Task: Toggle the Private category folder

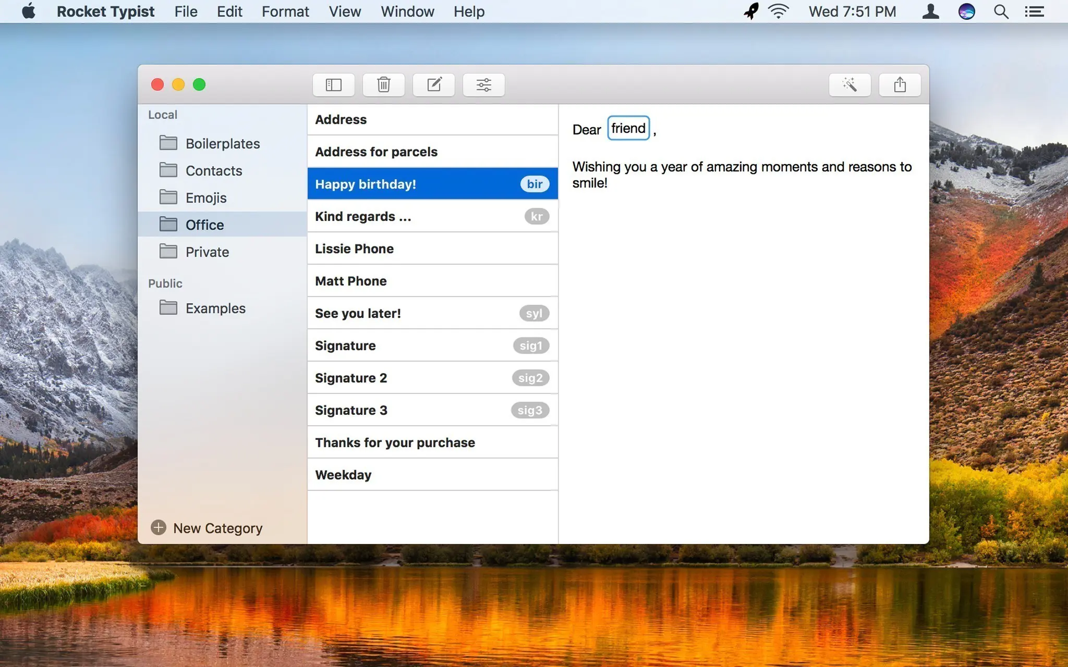Action: (x=207, y=251)
